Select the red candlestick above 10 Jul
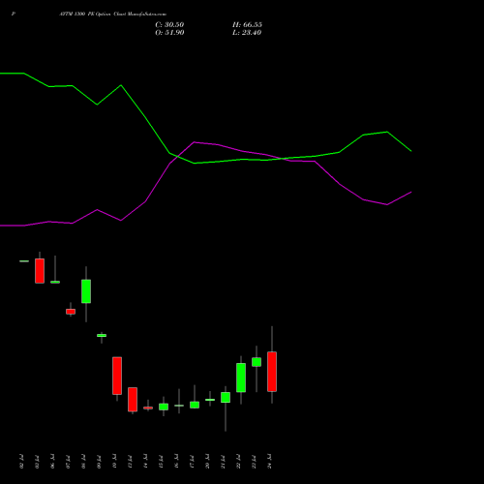This screenshot has height=484, width=484. tap(117, 376)
